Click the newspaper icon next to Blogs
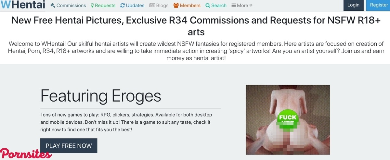Image resolution: width=390 pixels, height=160 pixels. [152, 6]
